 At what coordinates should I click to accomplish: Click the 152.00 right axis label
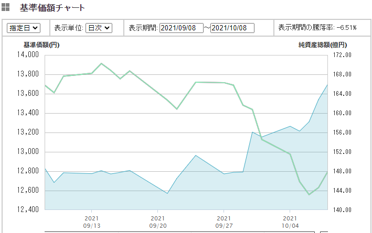342,152
